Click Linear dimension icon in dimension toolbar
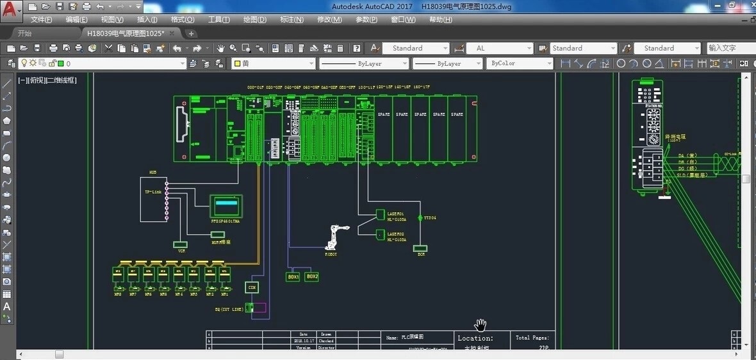Viewport: 756px width, 360px height. coord(566,63)
